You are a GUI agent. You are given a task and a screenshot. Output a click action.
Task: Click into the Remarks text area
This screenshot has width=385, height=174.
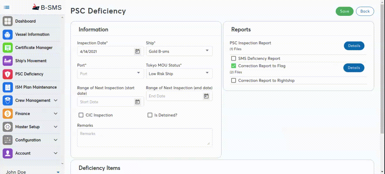[144, 137]
